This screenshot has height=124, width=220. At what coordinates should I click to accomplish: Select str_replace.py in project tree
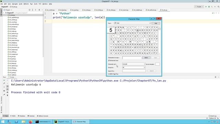(13, 66)
